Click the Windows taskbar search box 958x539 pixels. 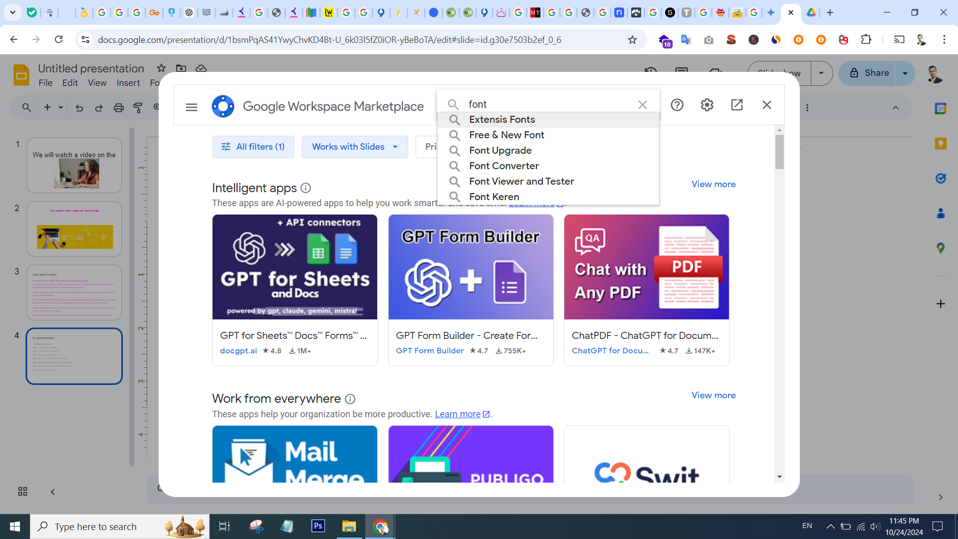[x=120, y=527]
